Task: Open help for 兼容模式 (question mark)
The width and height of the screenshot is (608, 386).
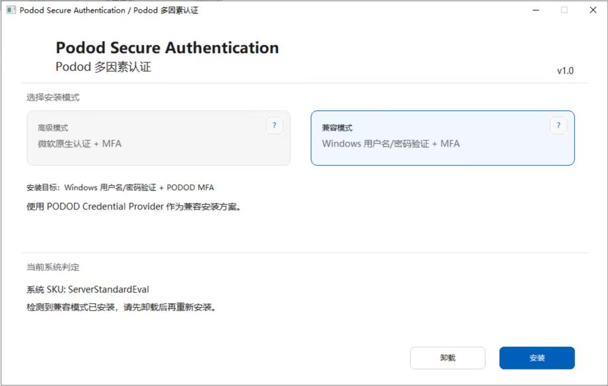Action: 558,126
